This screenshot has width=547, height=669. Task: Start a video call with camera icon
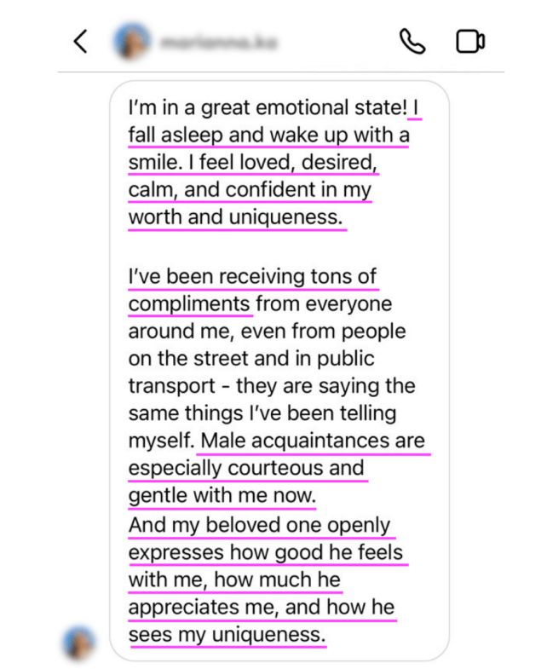pos(470,41)
